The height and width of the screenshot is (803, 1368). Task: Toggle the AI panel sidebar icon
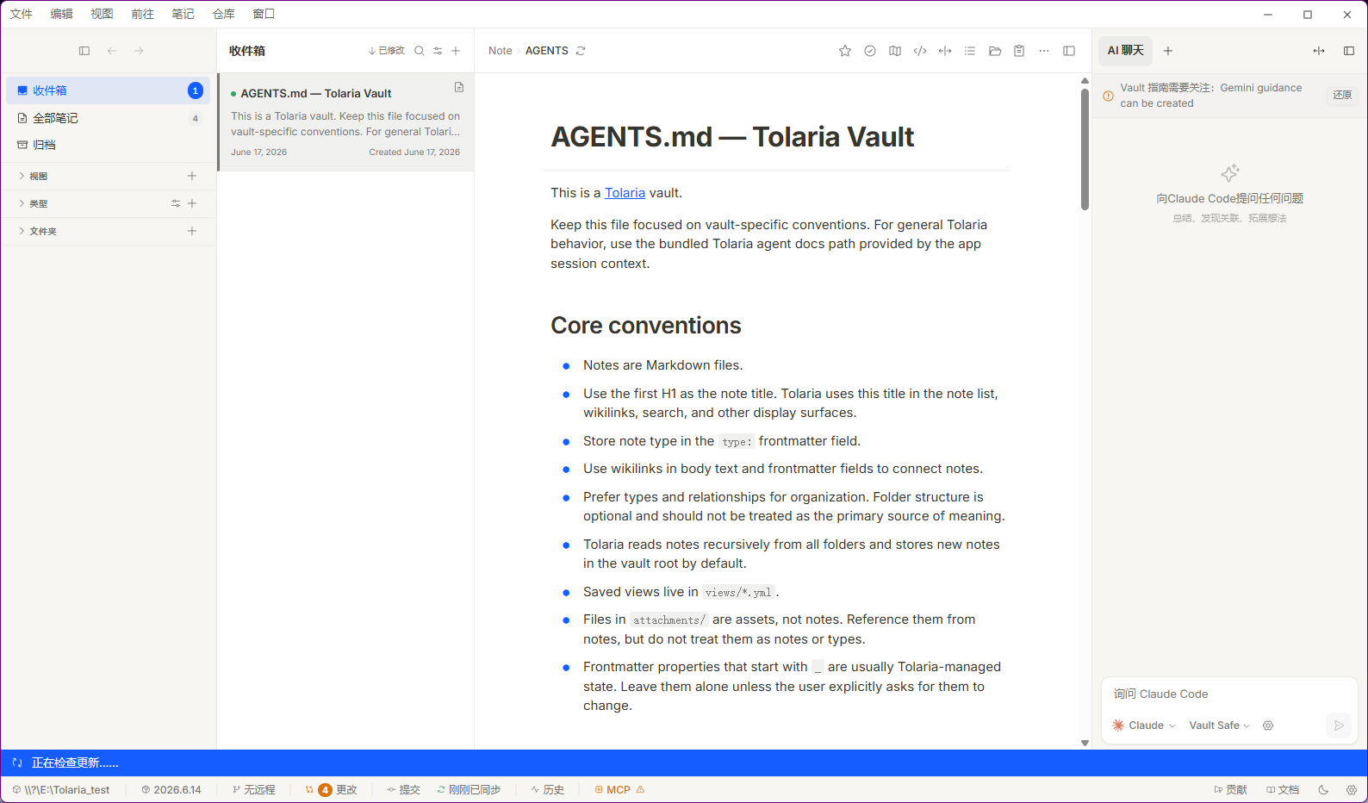tap(1349, 51)
